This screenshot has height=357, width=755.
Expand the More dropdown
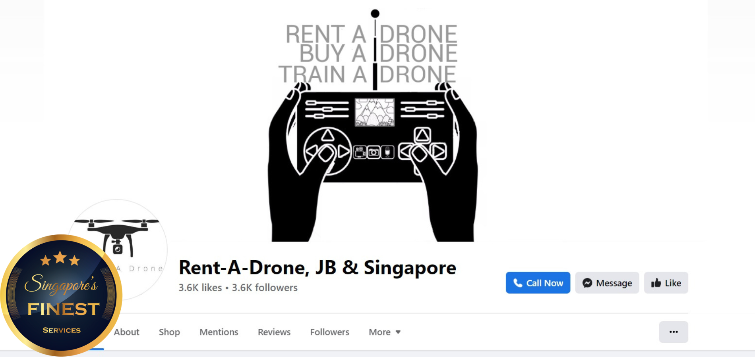(384, 332)
